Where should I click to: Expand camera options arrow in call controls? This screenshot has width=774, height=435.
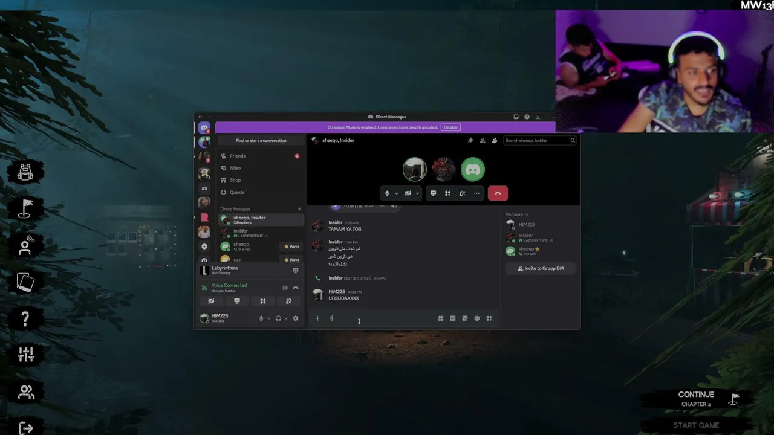pyautogui.click(x=417, y=193)
